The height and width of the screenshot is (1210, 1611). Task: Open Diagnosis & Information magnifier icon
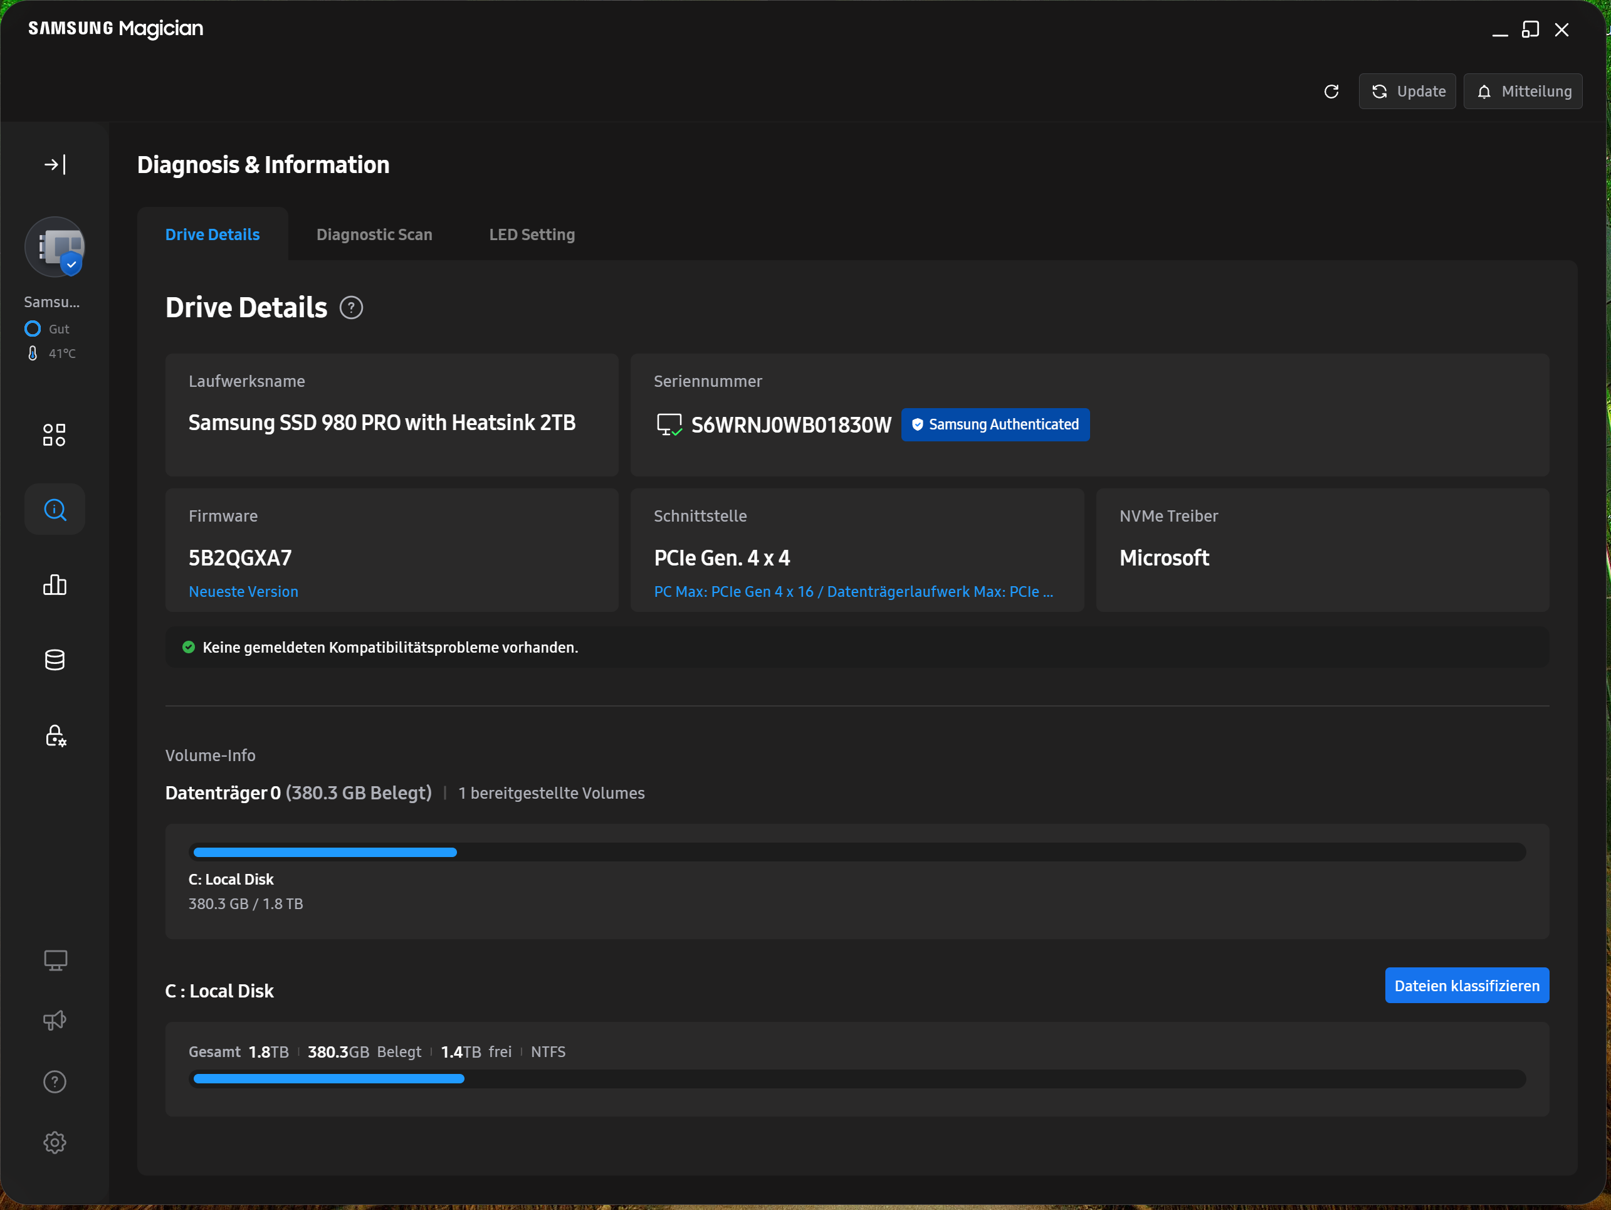tap(55, 509)
